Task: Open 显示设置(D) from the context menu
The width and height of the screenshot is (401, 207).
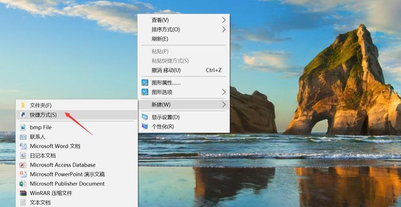Action: coord(184,117)
